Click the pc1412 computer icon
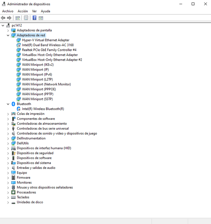Screen dimensions: 211x224 (x=8, y=25)
